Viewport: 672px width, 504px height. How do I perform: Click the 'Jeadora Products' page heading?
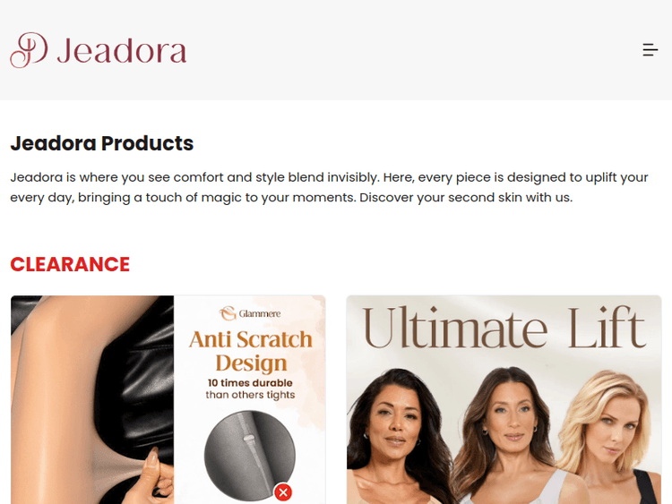pos(102,143)
